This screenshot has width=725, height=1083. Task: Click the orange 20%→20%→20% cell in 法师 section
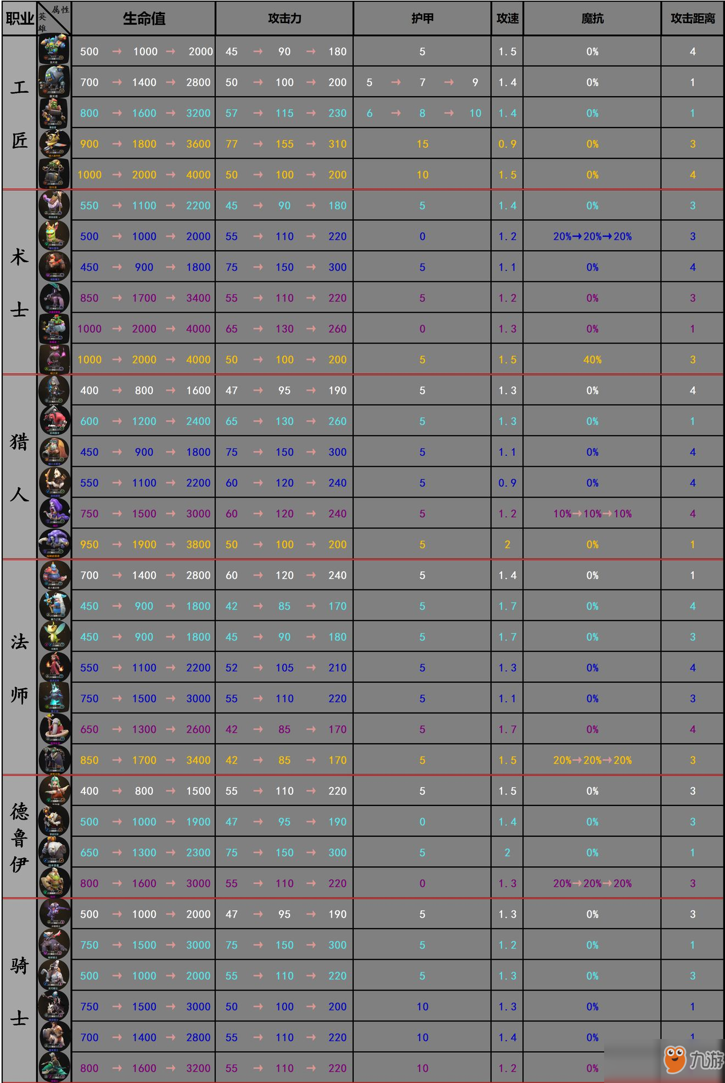point(592,759)
